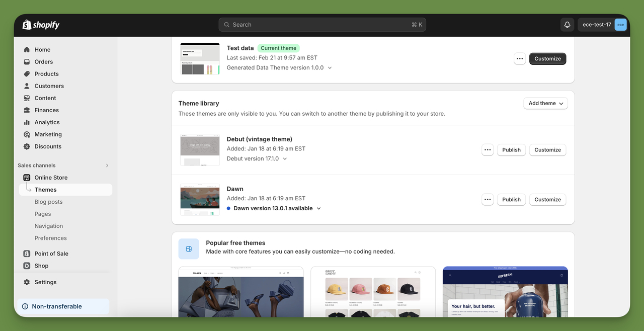Viewport: 644px width, 331px height.
Task: Open the Add theme dropdown
Action: (x=546, y=103)
